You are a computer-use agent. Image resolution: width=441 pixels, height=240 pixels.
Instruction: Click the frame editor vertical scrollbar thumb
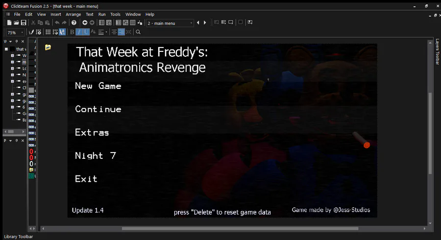click(x=430, y=133)
